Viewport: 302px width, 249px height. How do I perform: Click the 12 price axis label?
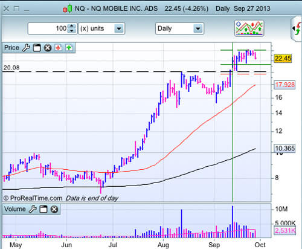pos(279,131)
